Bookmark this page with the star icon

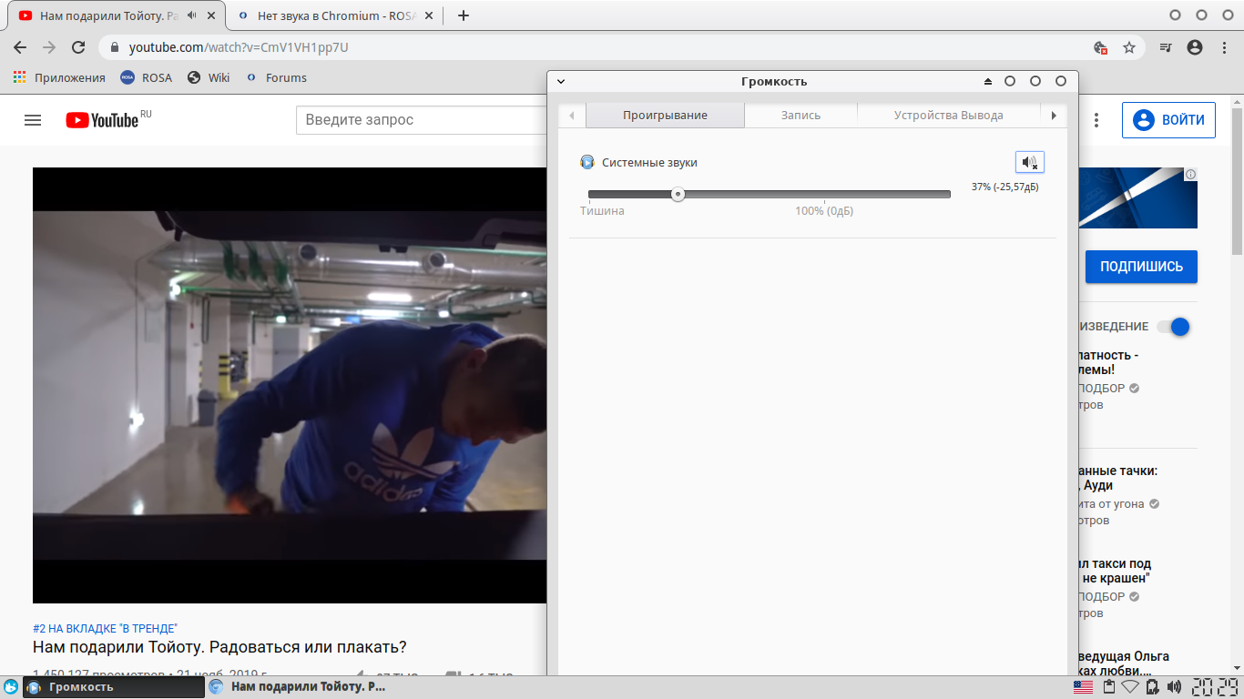pos(1129,47)
